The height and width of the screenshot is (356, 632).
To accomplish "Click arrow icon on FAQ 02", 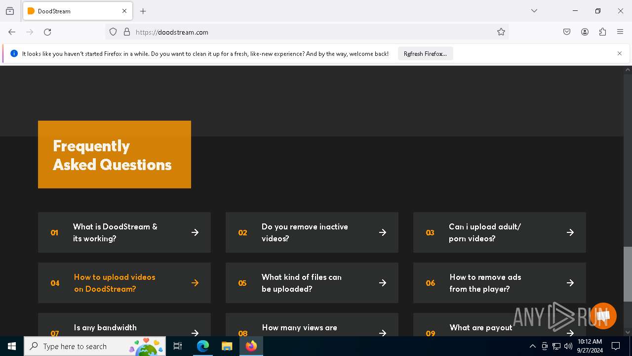I will [383, 232].
